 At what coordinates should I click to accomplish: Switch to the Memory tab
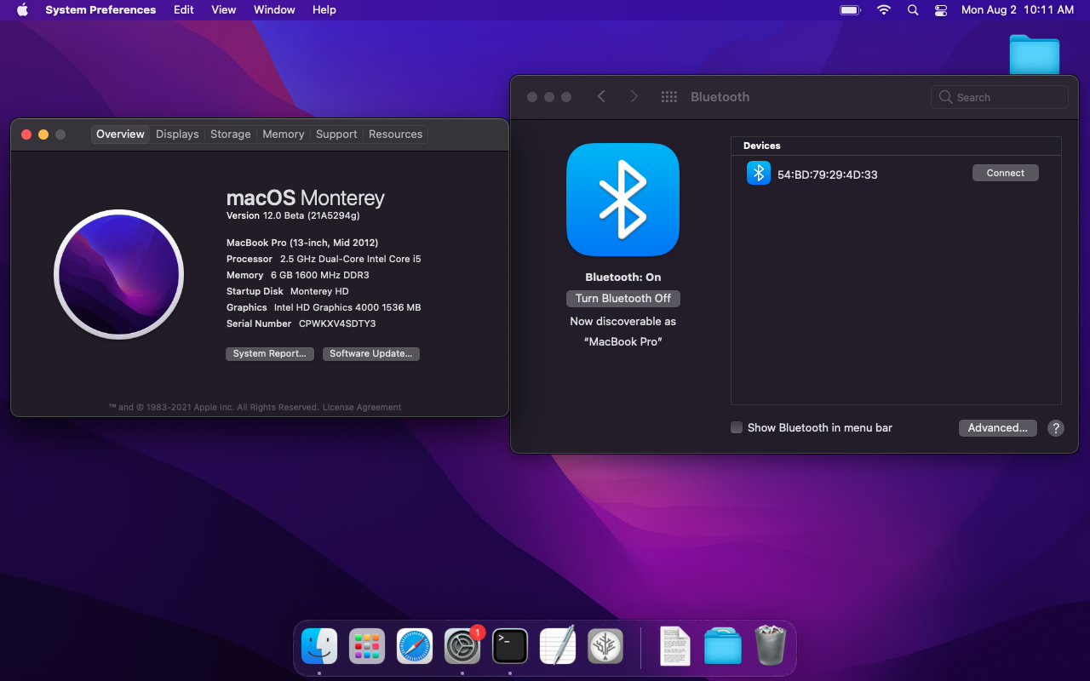tap(284, 134)
